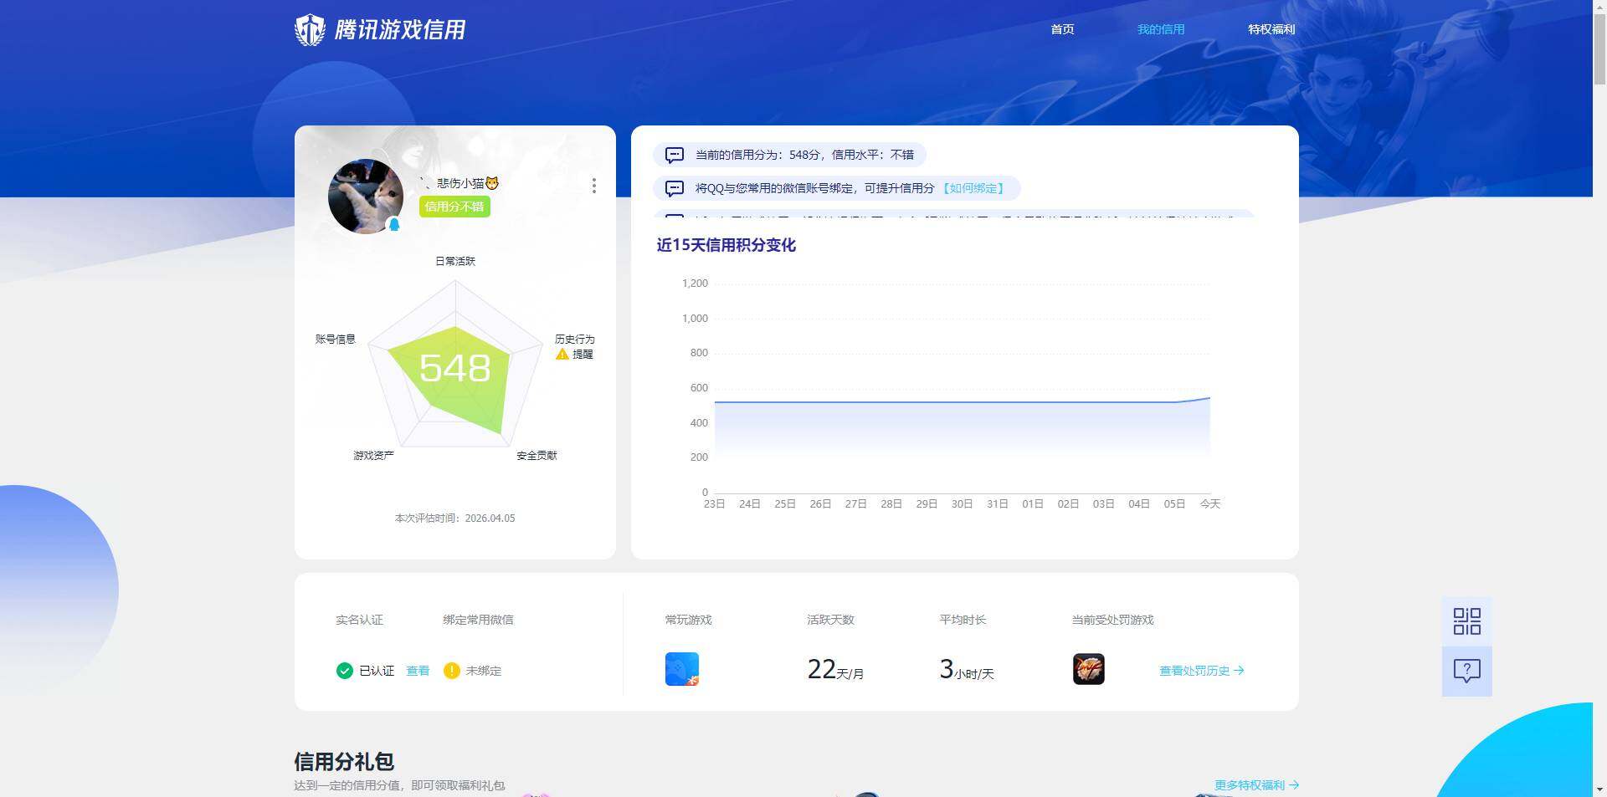Click the QQ penguin icon on the avatar
This screenshot has height=797, width=1607.
pos(393,224)
